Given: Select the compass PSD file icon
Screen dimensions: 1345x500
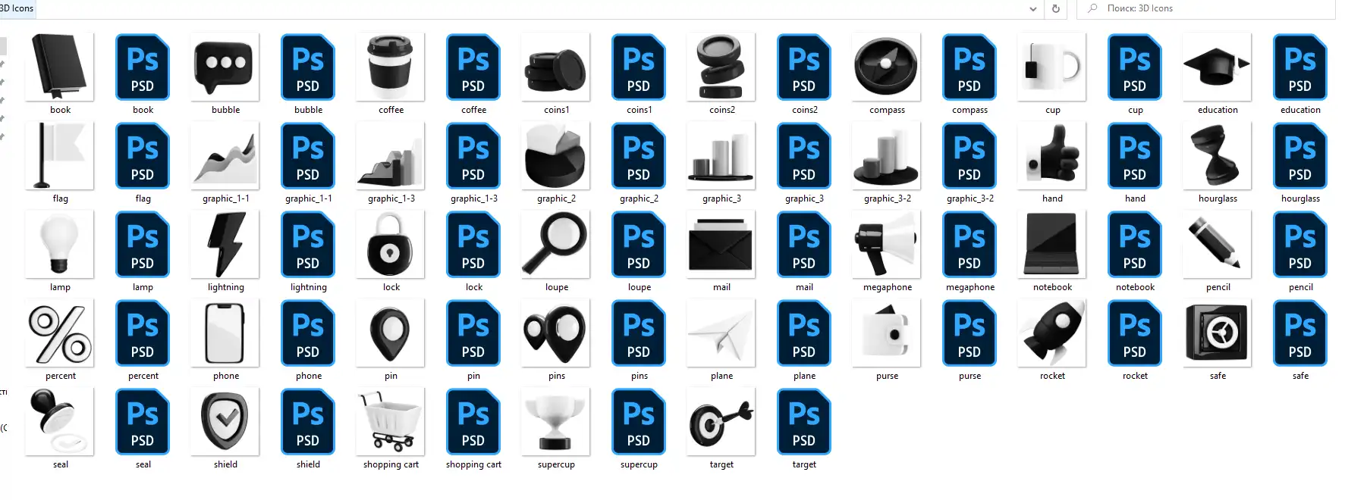Looking at the screenshot, I should click(x=969, y=67).
